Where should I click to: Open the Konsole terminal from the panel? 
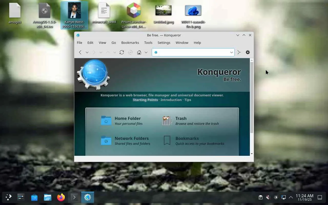coord(74,197)
